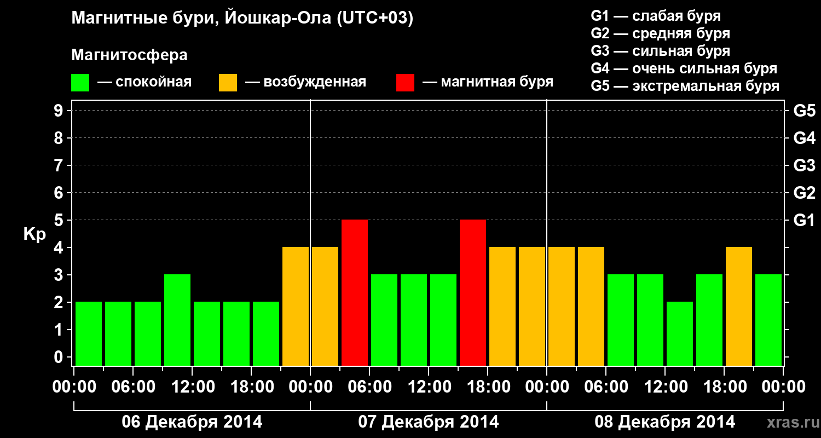Click the 'G3 — сильная буря' legend line
The image size is (821, 438).
(x=661, y=51)
